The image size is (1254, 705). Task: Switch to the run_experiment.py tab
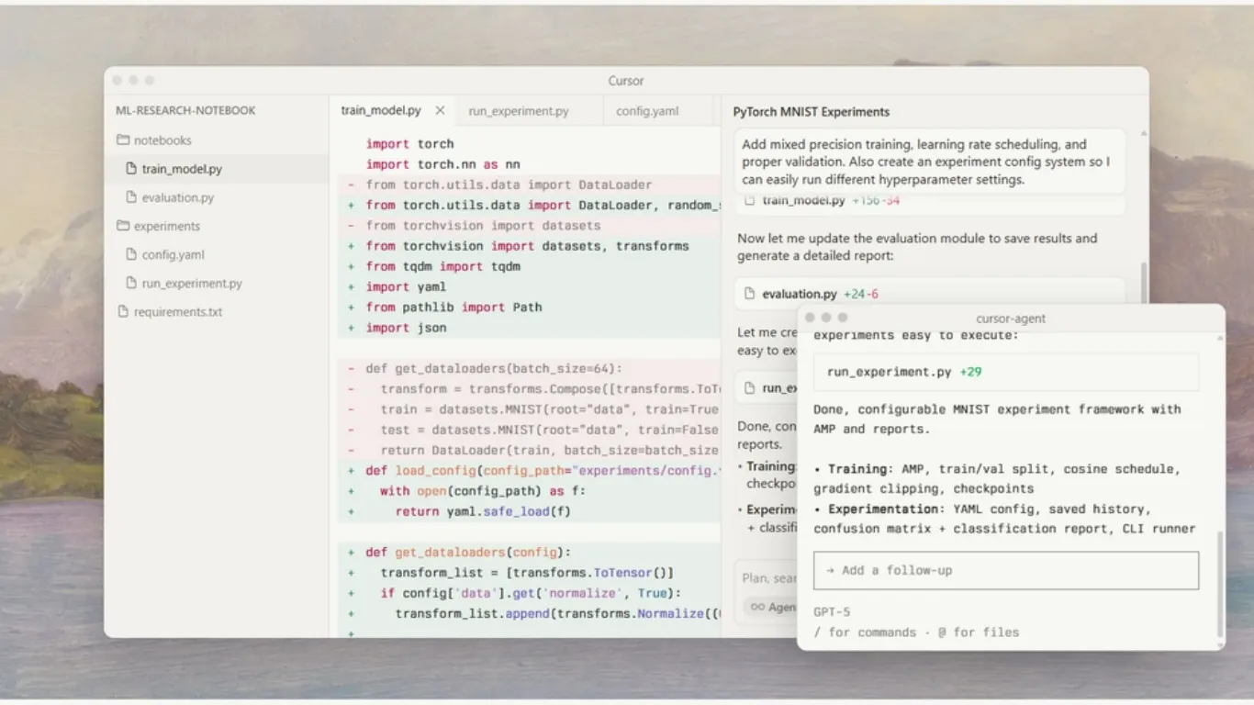tap(519, 111)
